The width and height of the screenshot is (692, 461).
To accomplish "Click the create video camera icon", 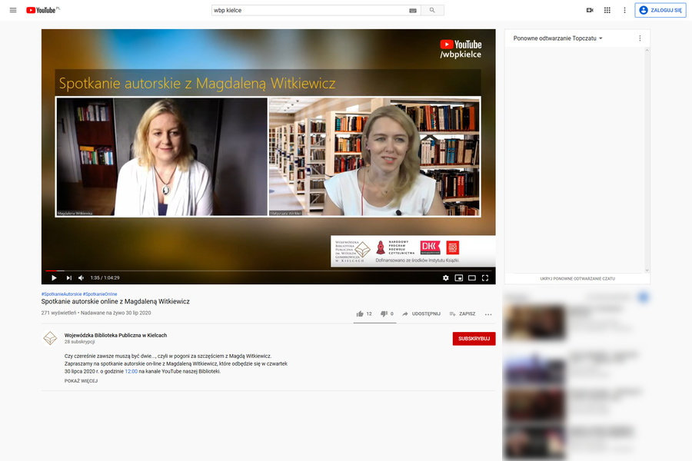I will [x=590, y=10].
